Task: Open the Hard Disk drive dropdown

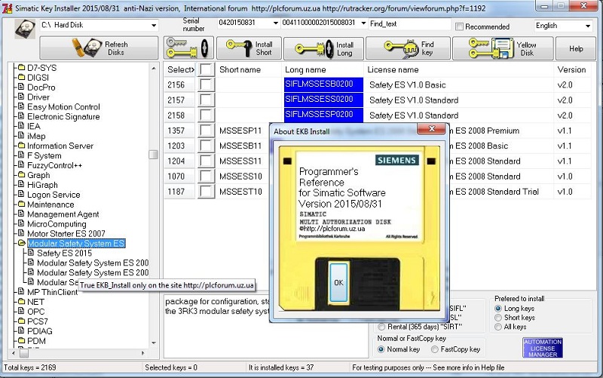Action: [x=152, y=26]
